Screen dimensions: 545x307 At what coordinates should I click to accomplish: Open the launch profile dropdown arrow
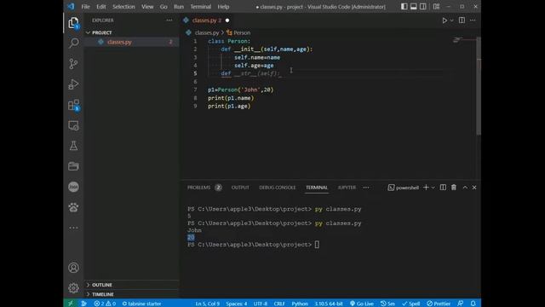point(433,188)
